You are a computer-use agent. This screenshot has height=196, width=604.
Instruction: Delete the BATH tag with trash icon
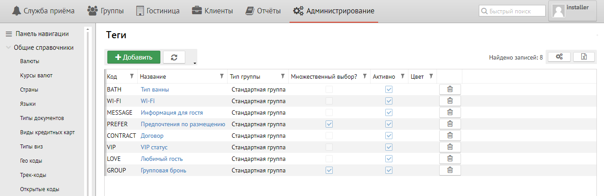coord(450,89)
